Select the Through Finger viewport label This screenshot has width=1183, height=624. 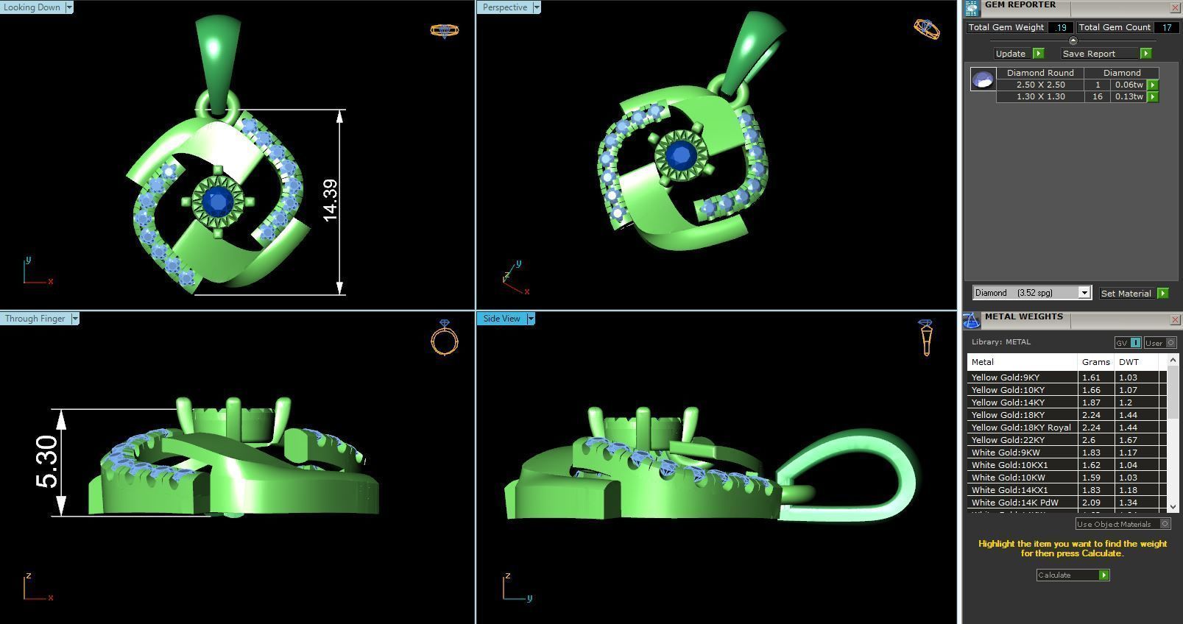point(35,319)
